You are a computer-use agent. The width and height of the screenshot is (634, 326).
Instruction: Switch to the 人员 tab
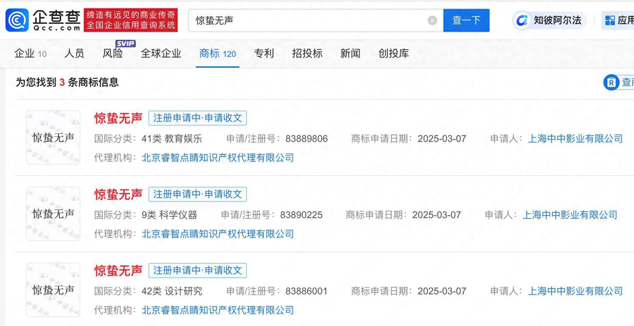point(74,53)
